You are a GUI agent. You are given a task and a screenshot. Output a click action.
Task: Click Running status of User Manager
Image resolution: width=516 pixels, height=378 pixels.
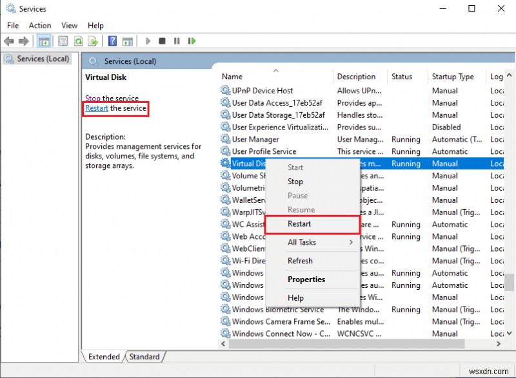[406, 139]
